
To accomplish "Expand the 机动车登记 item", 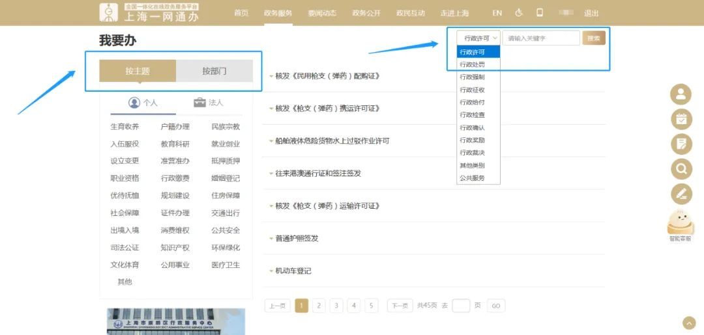I will 293,271.
